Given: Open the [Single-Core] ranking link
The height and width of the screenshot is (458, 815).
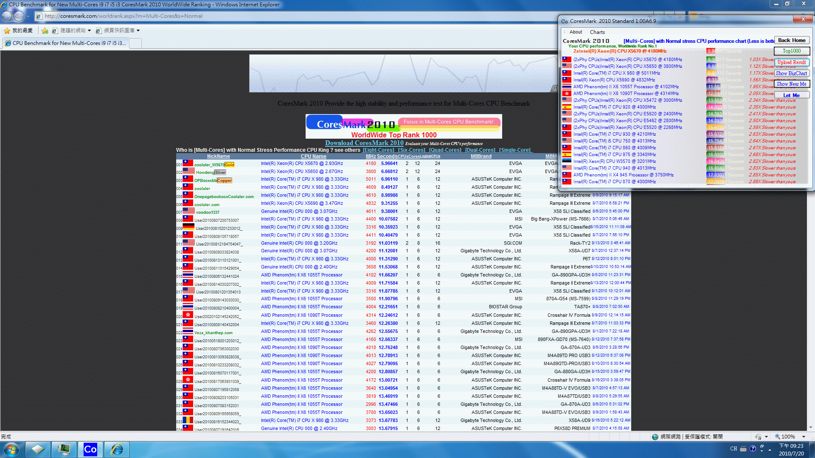Looking at the screenshot, I should click(515, 150).
